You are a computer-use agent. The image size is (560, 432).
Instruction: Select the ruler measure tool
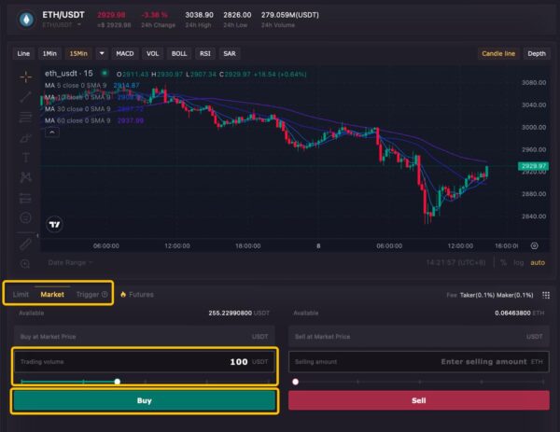coord(25,244)
